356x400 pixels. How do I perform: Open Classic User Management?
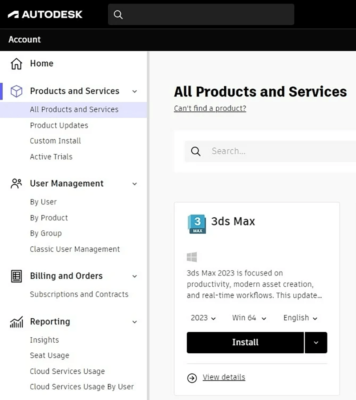(75, 249)
